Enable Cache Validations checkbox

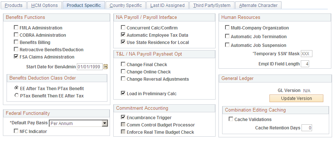point(231,119)
